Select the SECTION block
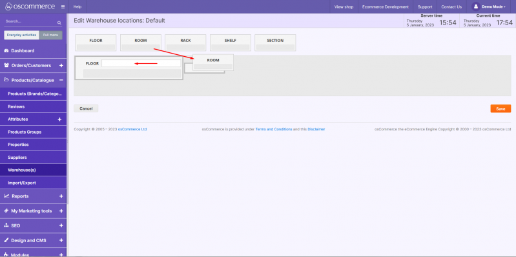 (x=275, y=43)
